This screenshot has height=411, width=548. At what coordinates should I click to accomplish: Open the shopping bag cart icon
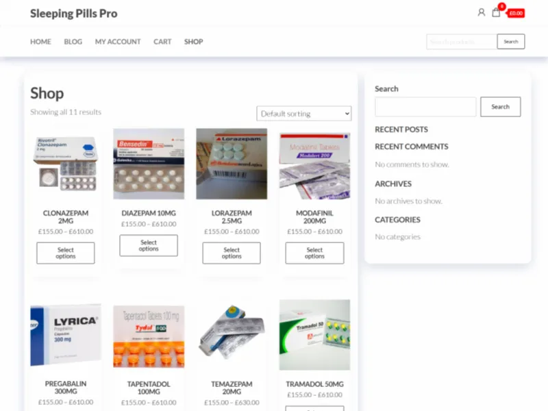point(495,12)
